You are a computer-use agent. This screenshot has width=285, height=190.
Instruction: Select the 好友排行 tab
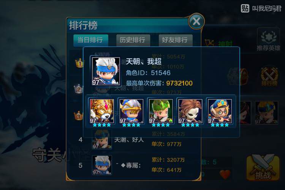pyautogui.click(x=176, y=40)
